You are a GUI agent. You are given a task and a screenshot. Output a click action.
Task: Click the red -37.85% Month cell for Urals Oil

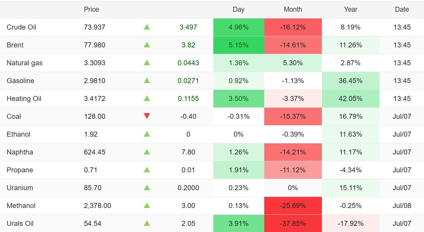(293, 223)
